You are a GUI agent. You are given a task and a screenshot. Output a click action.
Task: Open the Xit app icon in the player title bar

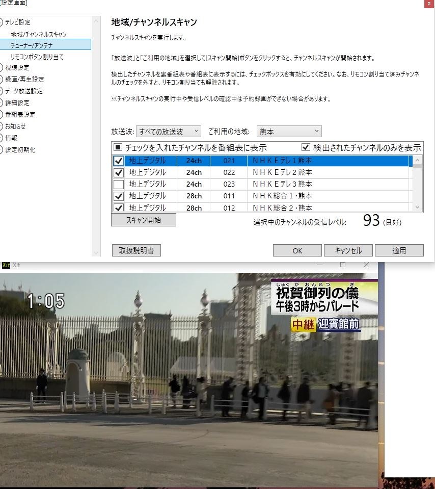click(6, 265)
